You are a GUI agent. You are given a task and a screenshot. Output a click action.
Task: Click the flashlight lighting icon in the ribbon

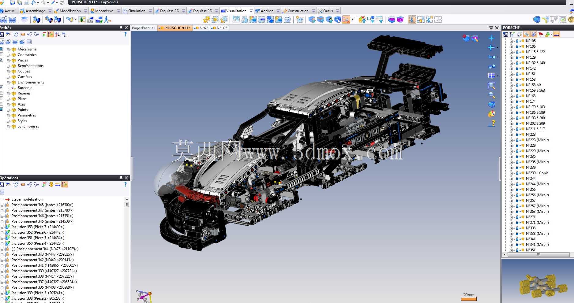tap(70, 20)
